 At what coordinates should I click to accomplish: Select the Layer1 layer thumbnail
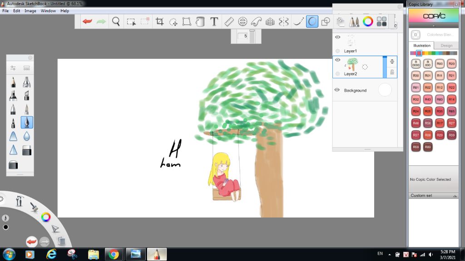click(351, 41)
